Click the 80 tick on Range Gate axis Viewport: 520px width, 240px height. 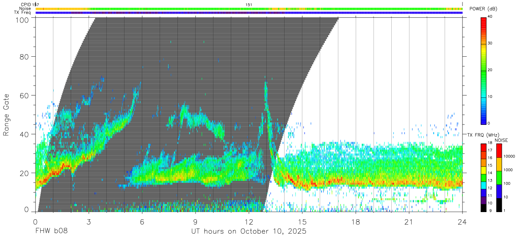coord(24,56)
